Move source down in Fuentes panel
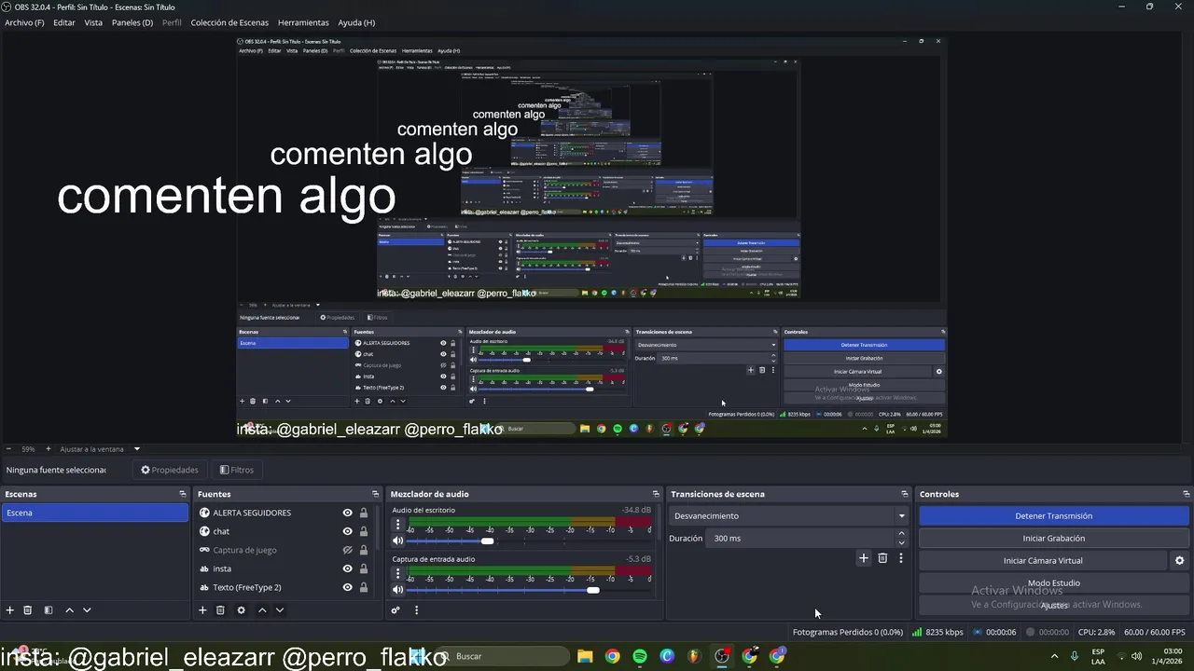Viewport: 1194px width, 671px height. pyautogui.click(x=279, y=610)
